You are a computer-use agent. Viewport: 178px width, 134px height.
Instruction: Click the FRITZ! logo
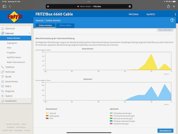[15, 17]
